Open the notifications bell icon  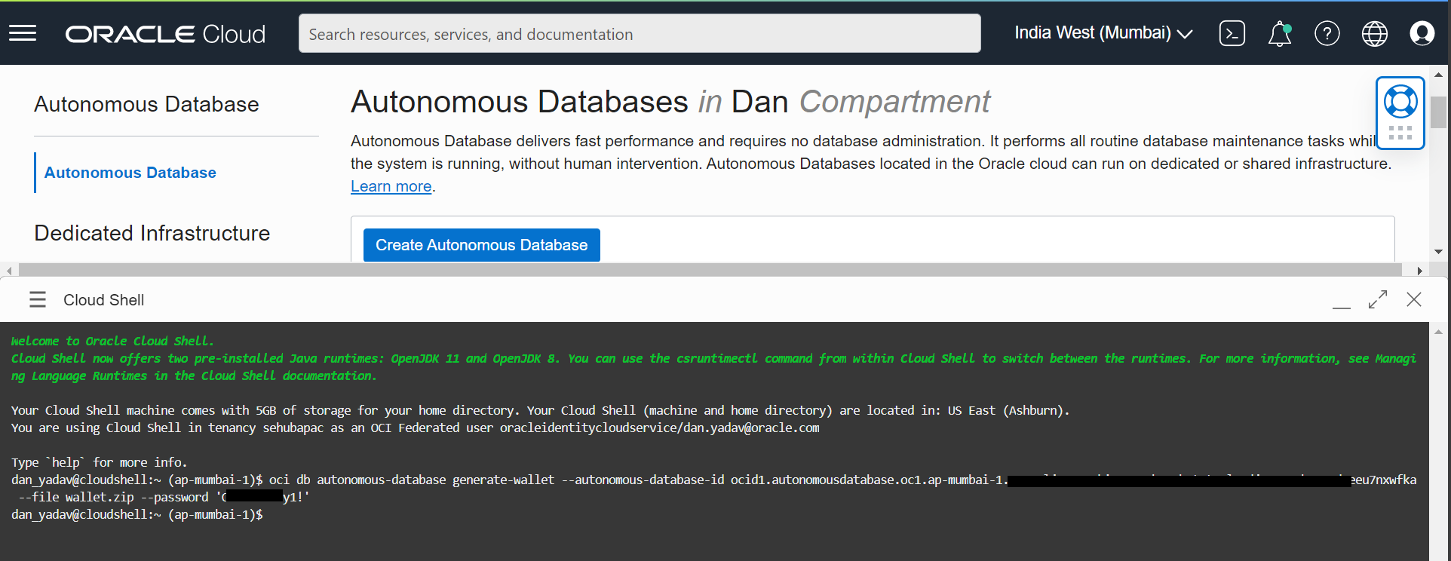pyautogui.click(x=1280, y=34)
